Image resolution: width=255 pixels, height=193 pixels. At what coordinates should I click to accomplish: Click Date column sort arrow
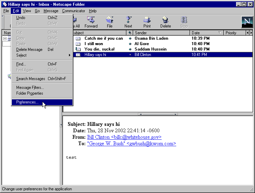click(x=220, y=33)
